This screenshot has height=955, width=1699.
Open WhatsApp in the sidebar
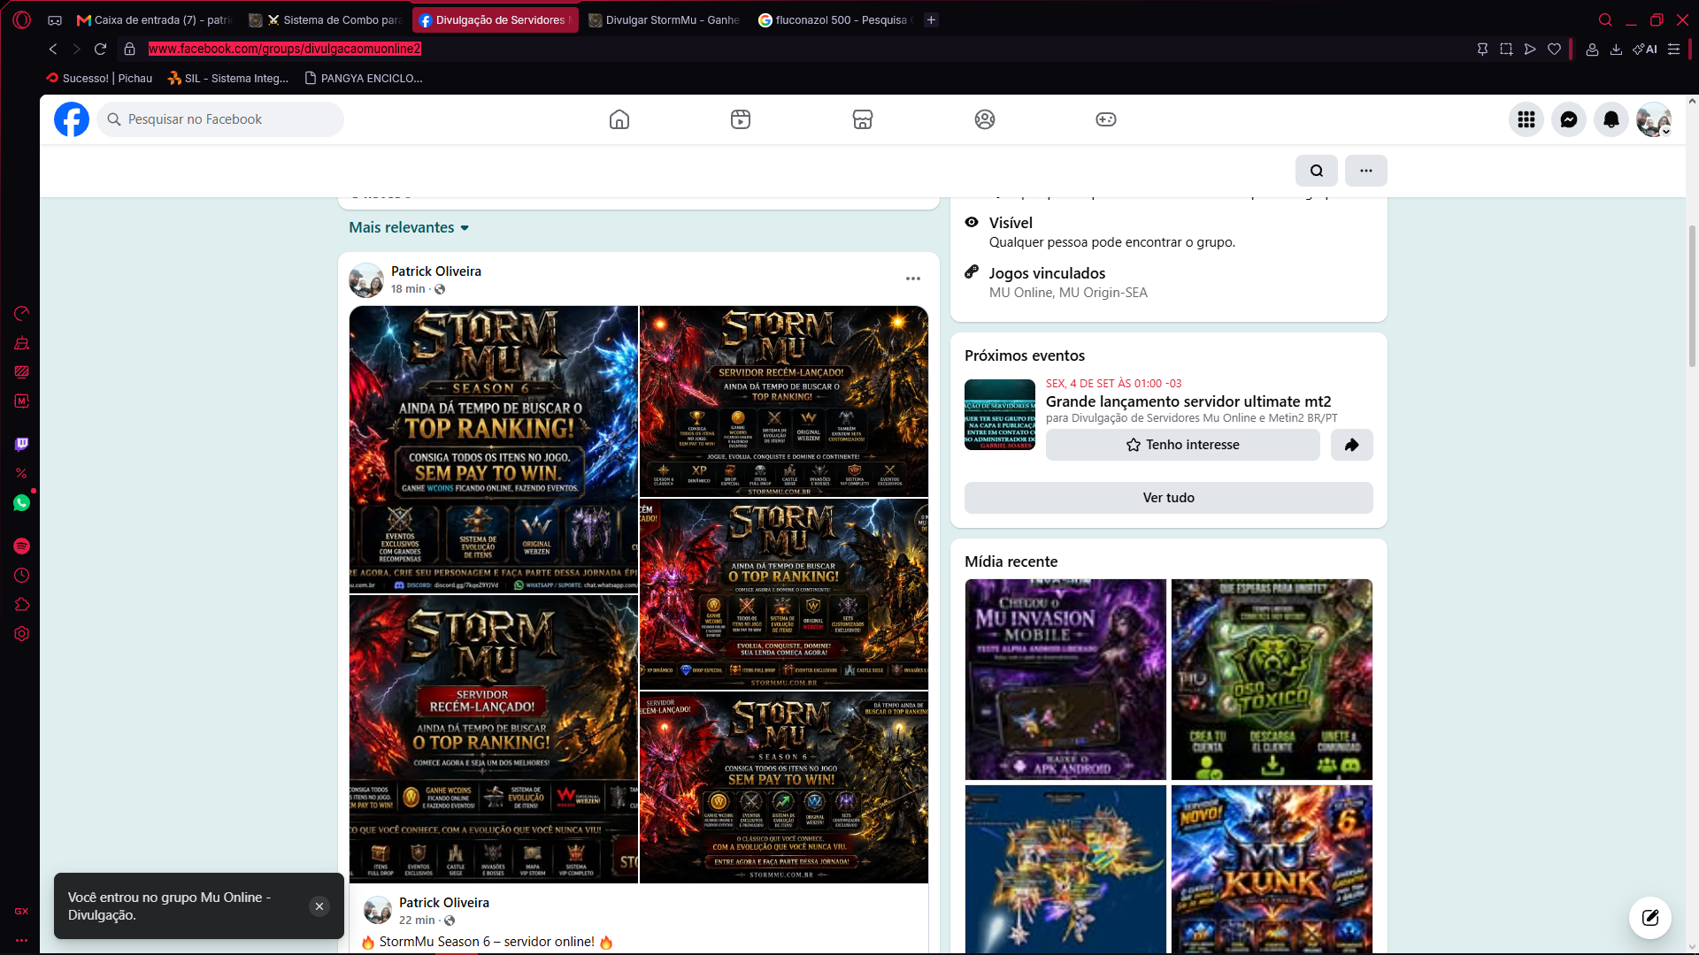(22, 503)
